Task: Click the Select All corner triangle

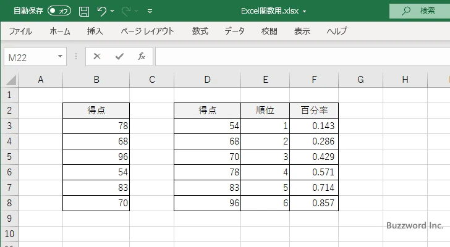Action: pyautogui.click(x=11, y=80)
